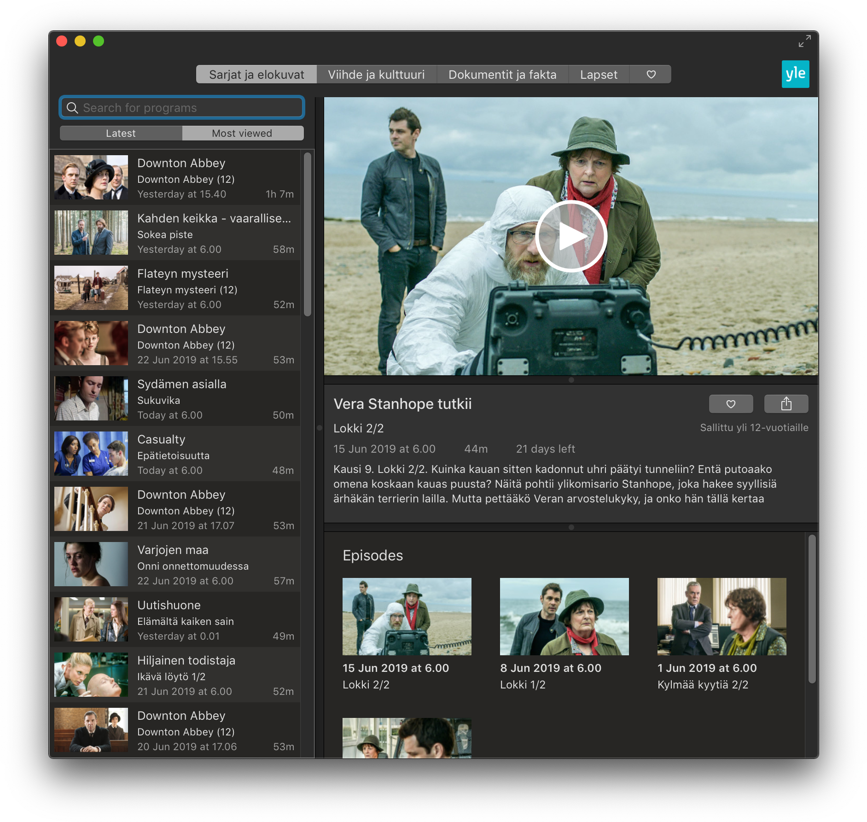Click the splitter handle above Episodes
Viewport: 867px width, 822px height.
coord(571,527)
